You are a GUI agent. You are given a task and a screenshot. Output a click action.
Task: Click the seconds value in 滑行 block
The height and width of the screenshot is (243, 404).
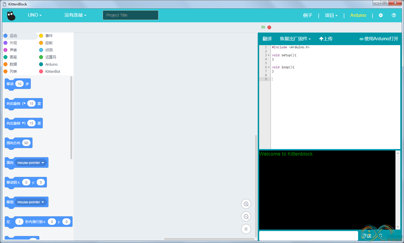19,222
